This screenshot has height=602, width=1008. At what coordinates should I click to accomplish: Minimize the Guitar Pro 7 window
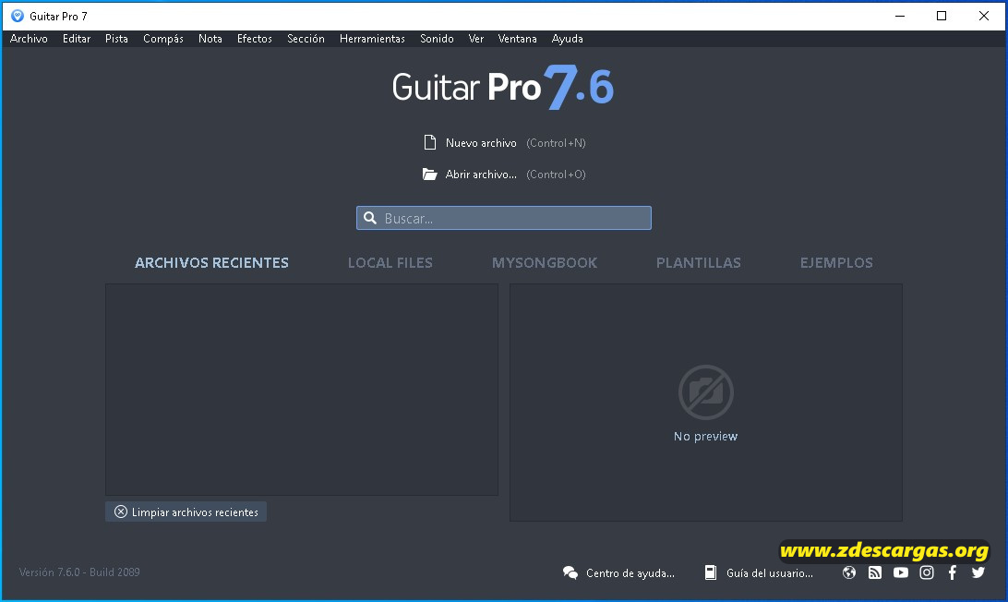[x=900, y=16]
